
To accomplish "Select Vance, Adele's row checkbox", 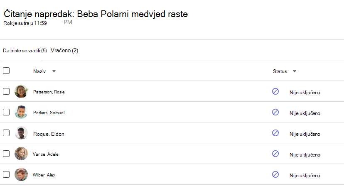I will [6, 154].
